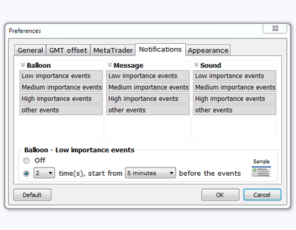Select Sound Low importance events
This screenshot has width=296, height=230.
click(x=235, y=76)
